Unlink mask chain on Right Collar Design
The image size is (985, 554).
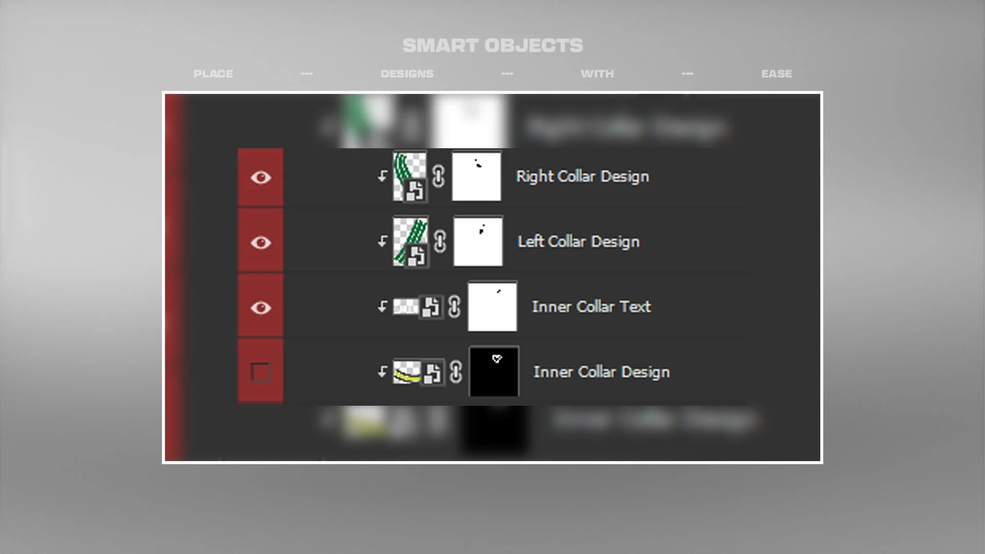click(438, 176)
